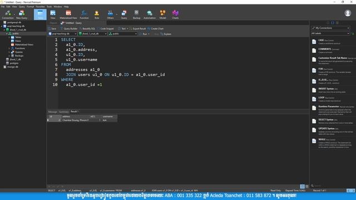Image resolution: width=356 pixels, height=200 pixels.
Task: Select the Result 1 tab
Action: [x=75, y=112]
